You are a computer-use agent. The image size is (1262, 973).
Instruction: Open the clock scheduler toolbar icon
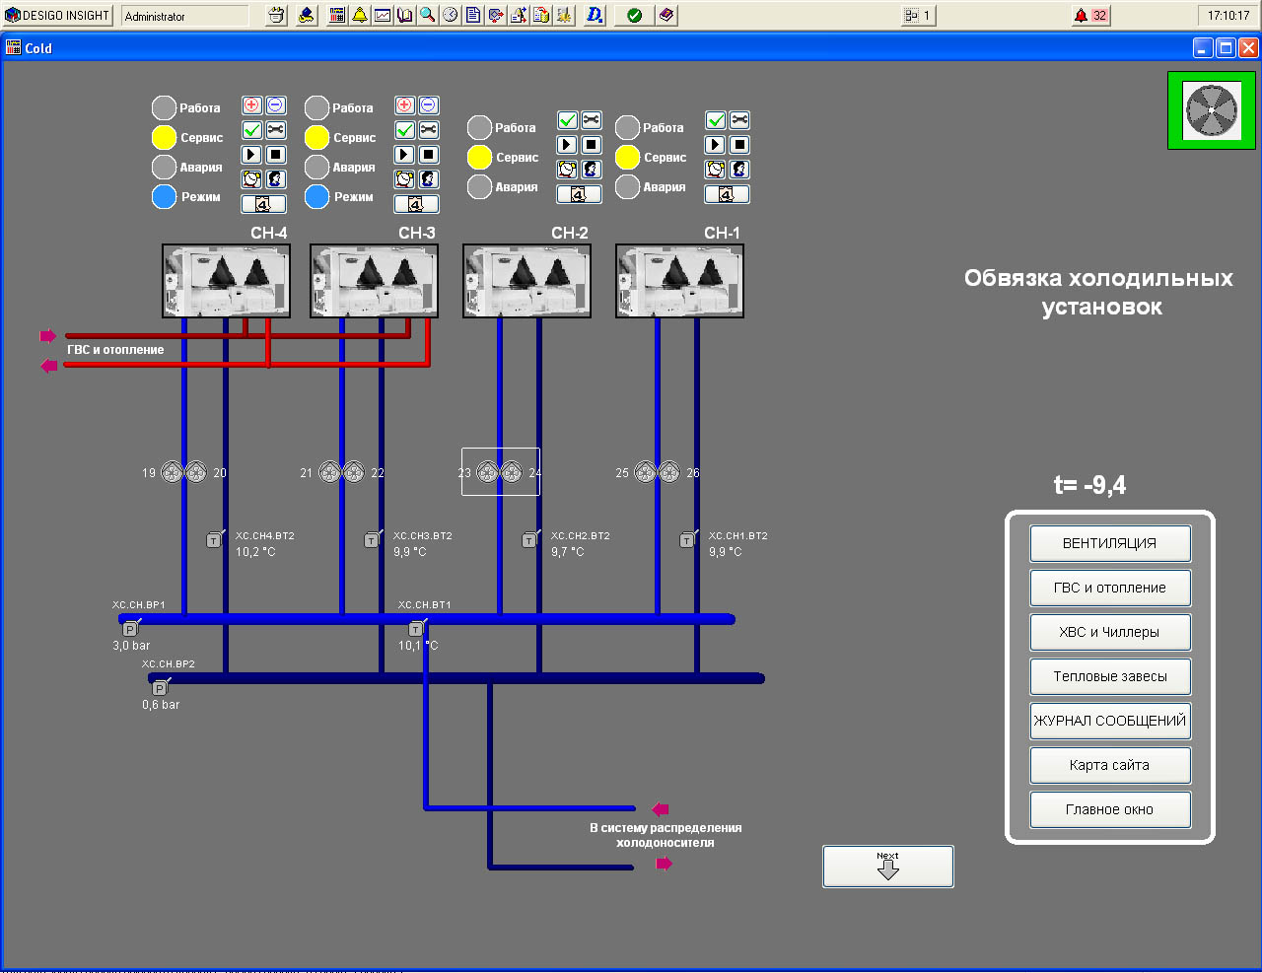pyautogui.click(x=451, y=15)
